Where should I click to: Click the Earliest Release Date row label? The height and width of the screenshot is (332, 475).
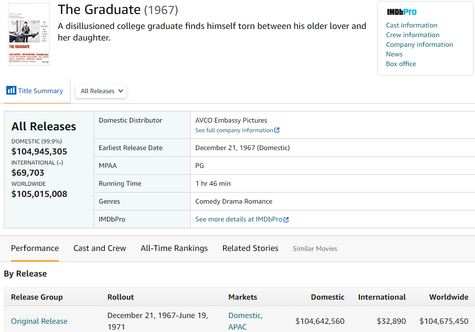130,148
